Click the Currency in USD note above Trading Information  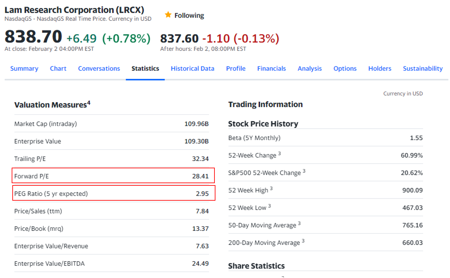[403, 94]
